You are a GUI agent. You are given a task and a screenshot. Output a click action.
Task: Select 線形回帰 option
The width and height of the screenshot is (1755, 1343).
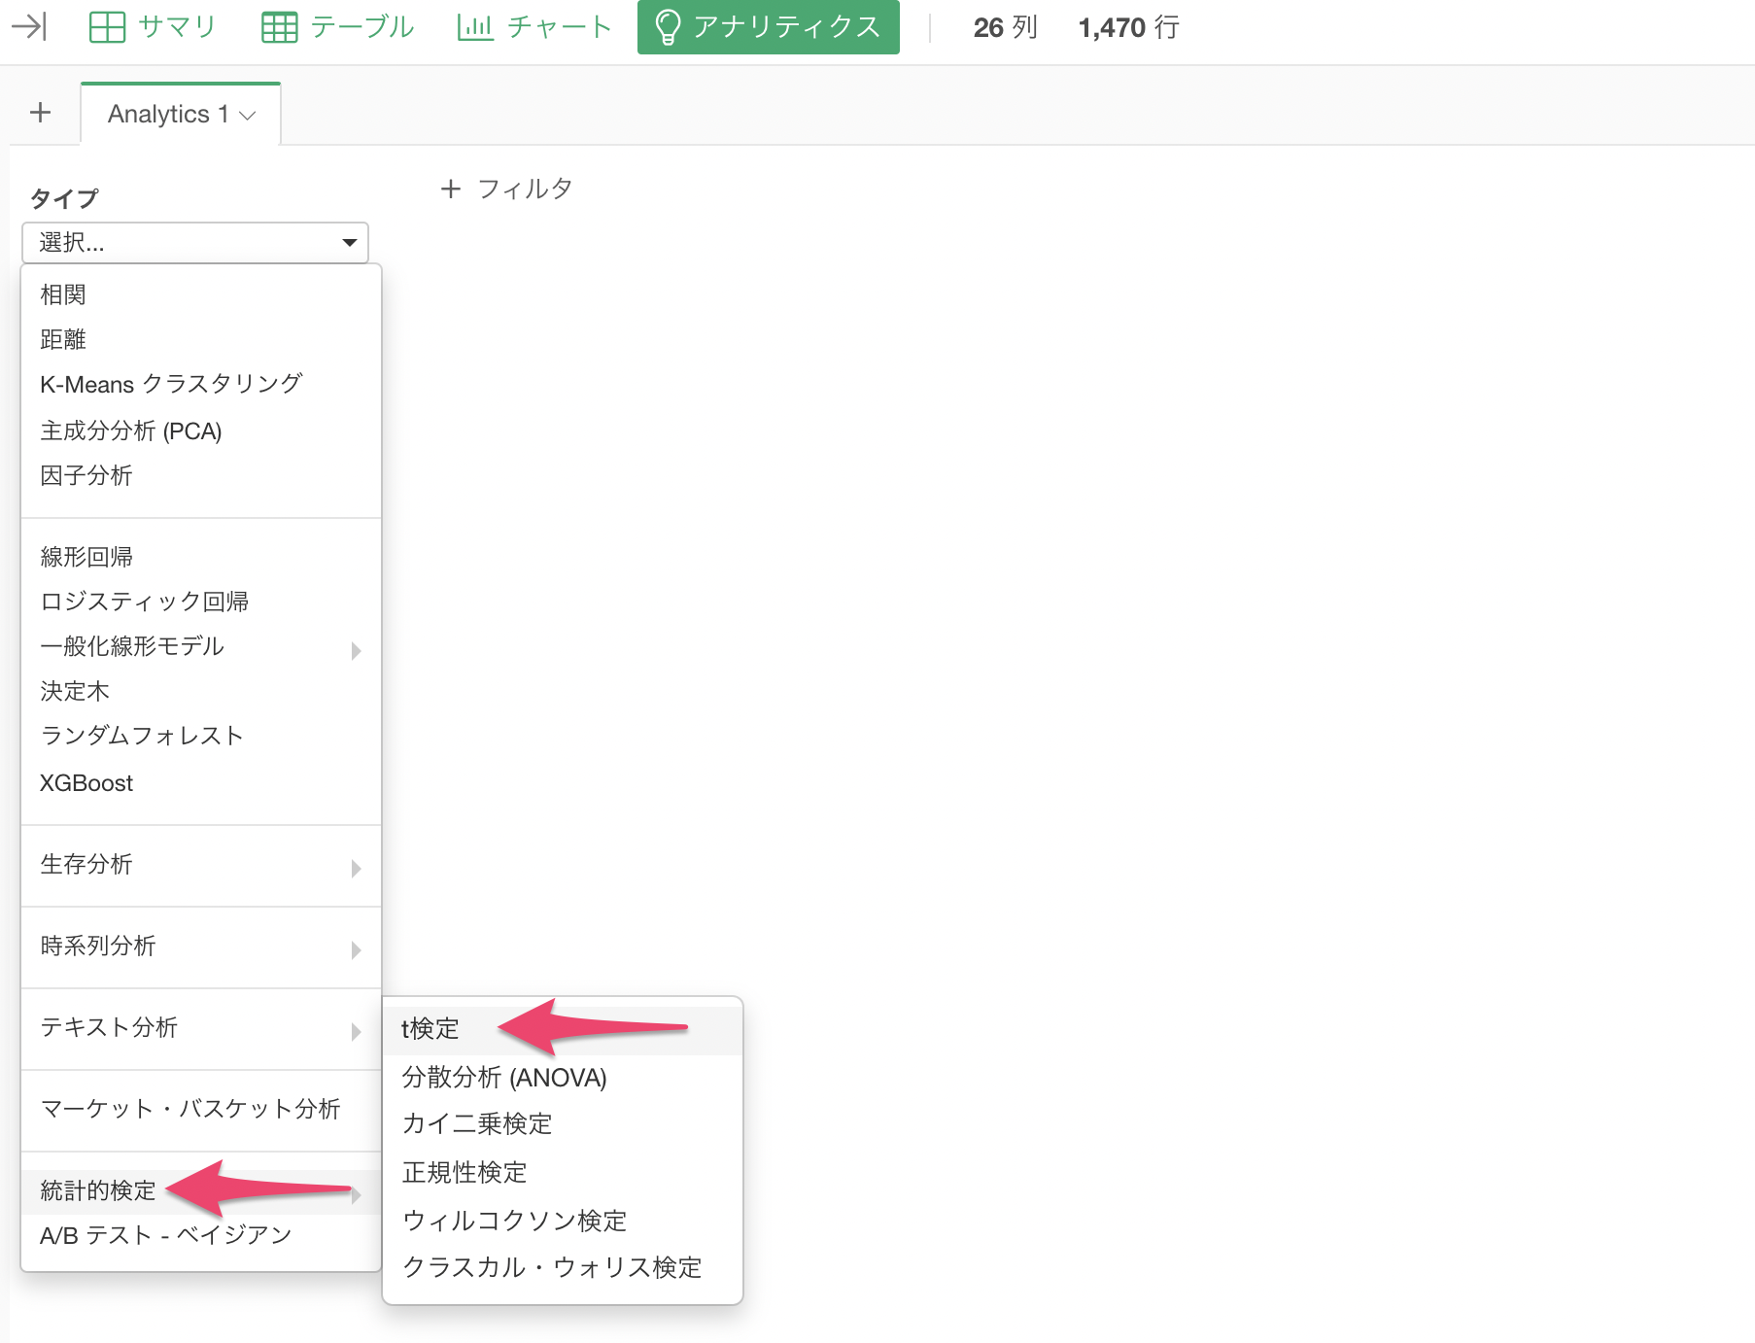tap(201, 557)
